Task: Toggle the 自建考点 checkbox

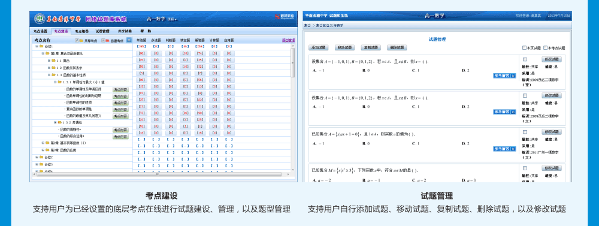Action: pos(103,40)
